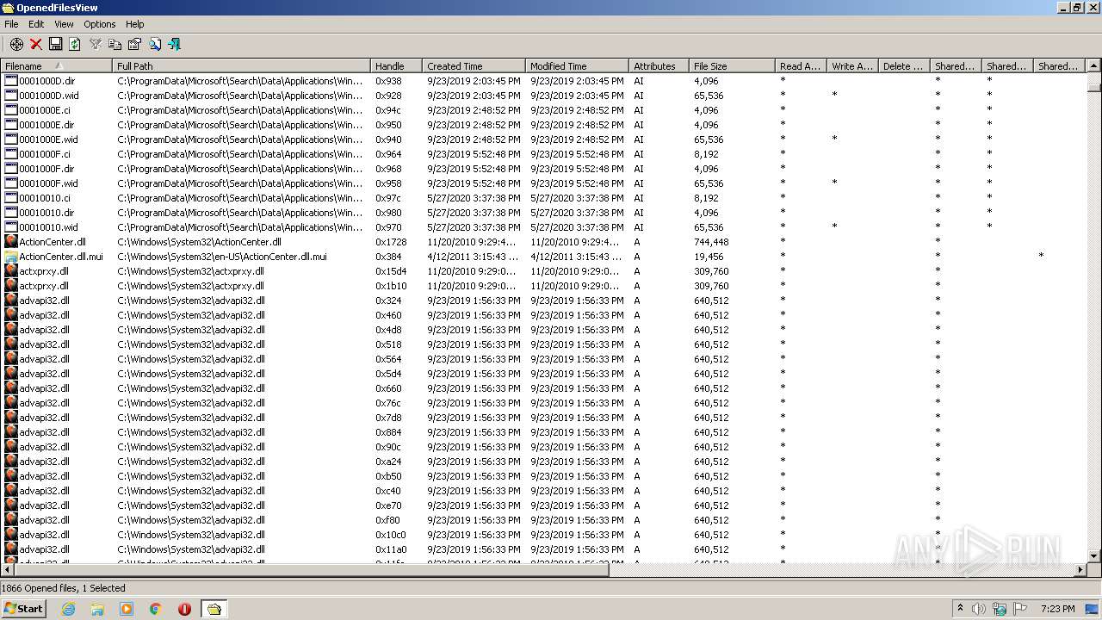Click the handle value 0x324
Image resolution: width=1102 pixels, height=620 pixels.
tap(388, 301)
